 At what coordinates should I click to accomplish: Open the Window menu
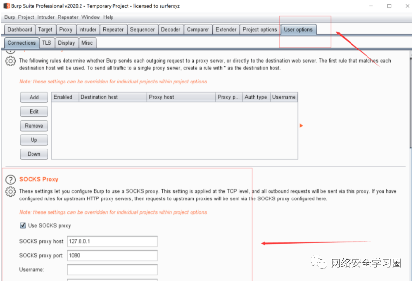click(91, 17)
